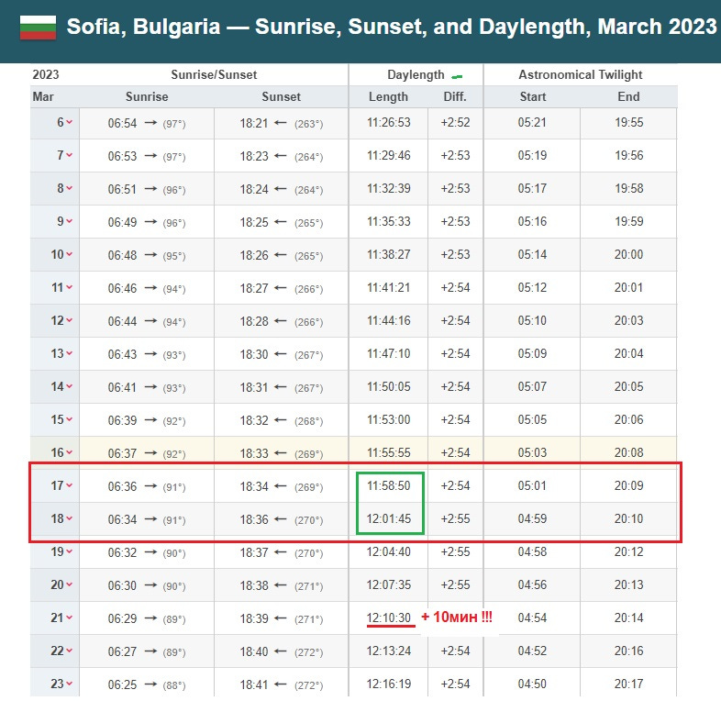
Task: Click the Astronomical Twilight heading
Action: tap(581, 74)
